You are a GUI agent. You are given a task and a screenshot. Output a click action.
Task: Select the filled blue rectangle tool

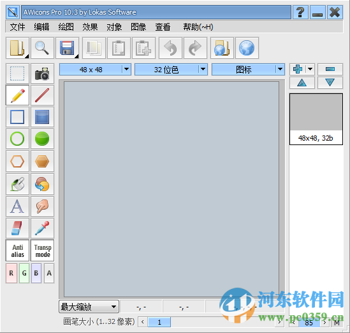42,117
